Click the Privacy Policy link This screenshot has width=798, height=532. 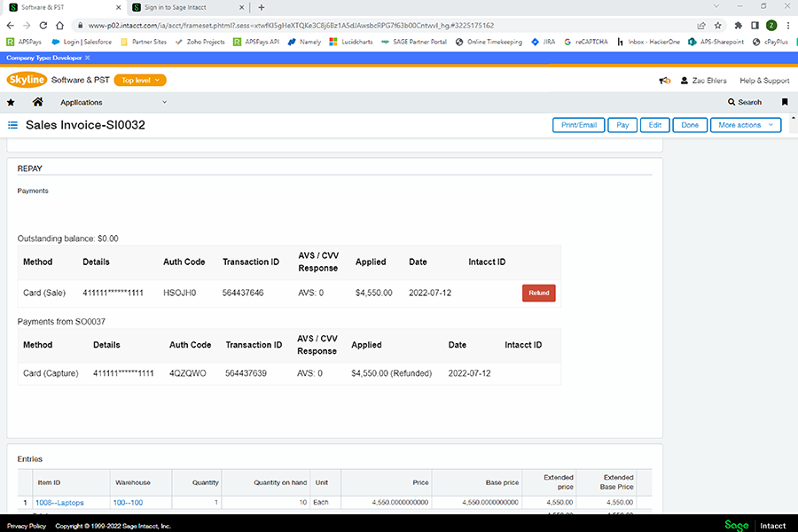click(27, 526)
